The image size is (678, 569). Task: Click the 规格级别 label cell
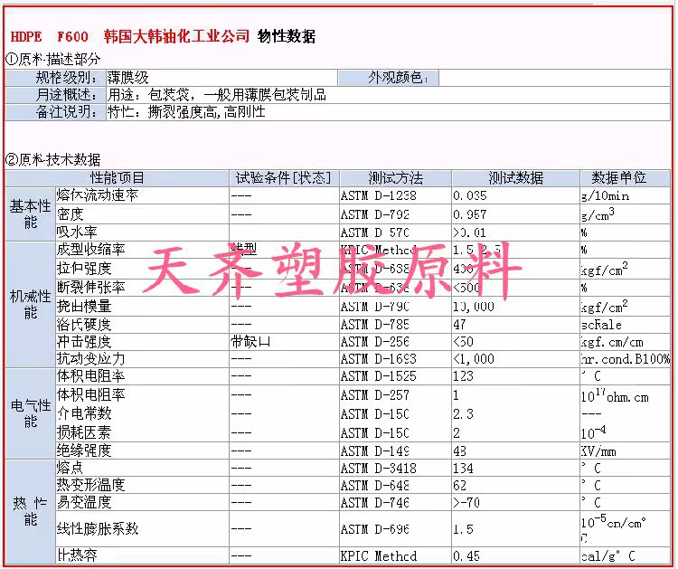point(56,78)
